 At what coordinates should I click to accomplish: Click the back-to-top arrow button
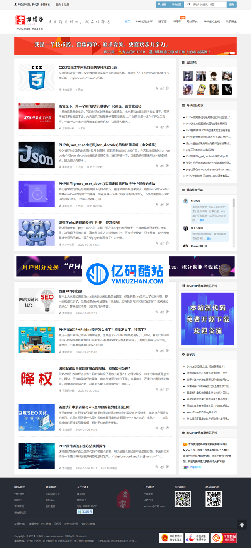pos(242,525)
